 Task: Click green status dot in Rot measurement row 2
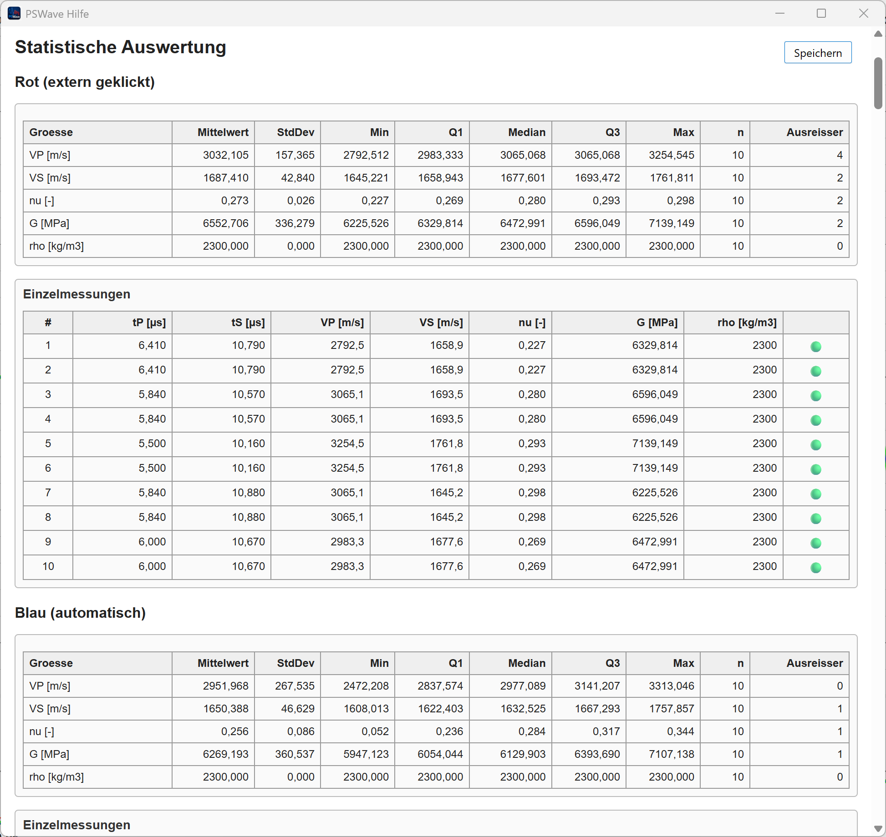point(816,371)
